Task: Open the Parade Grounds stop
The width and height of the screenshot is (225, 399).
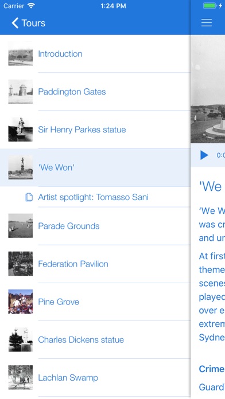Action: [95, 226]
